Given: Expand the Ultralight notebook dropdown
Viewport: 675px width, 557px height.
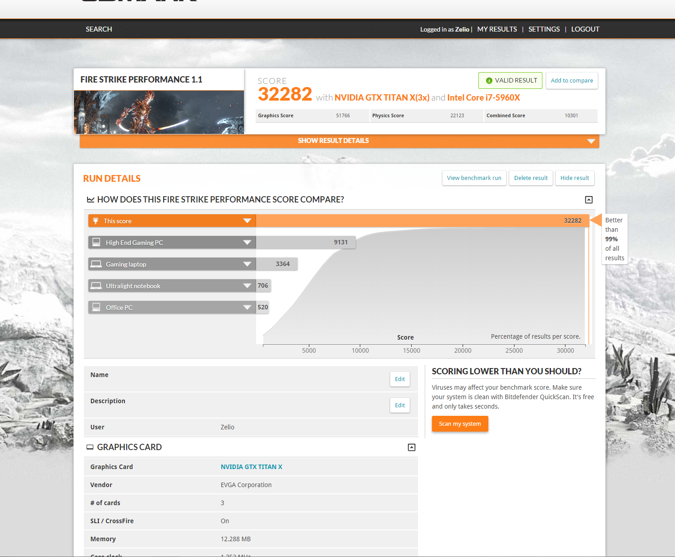Looking at the screenshot, I should click(x=247, y=285).
